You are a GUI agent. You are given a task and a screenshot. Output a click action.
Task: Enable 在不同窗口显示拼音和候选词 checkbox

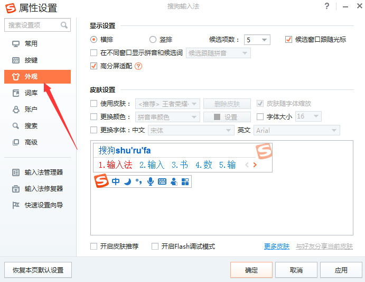pyautogui.click(x=93, y=53)
